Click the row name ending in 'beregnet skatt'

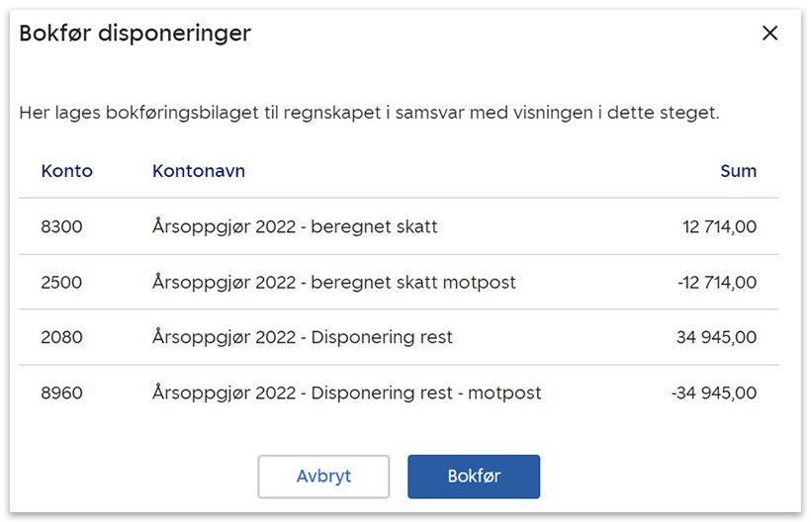pyautogui.click(x=295, y=227)
